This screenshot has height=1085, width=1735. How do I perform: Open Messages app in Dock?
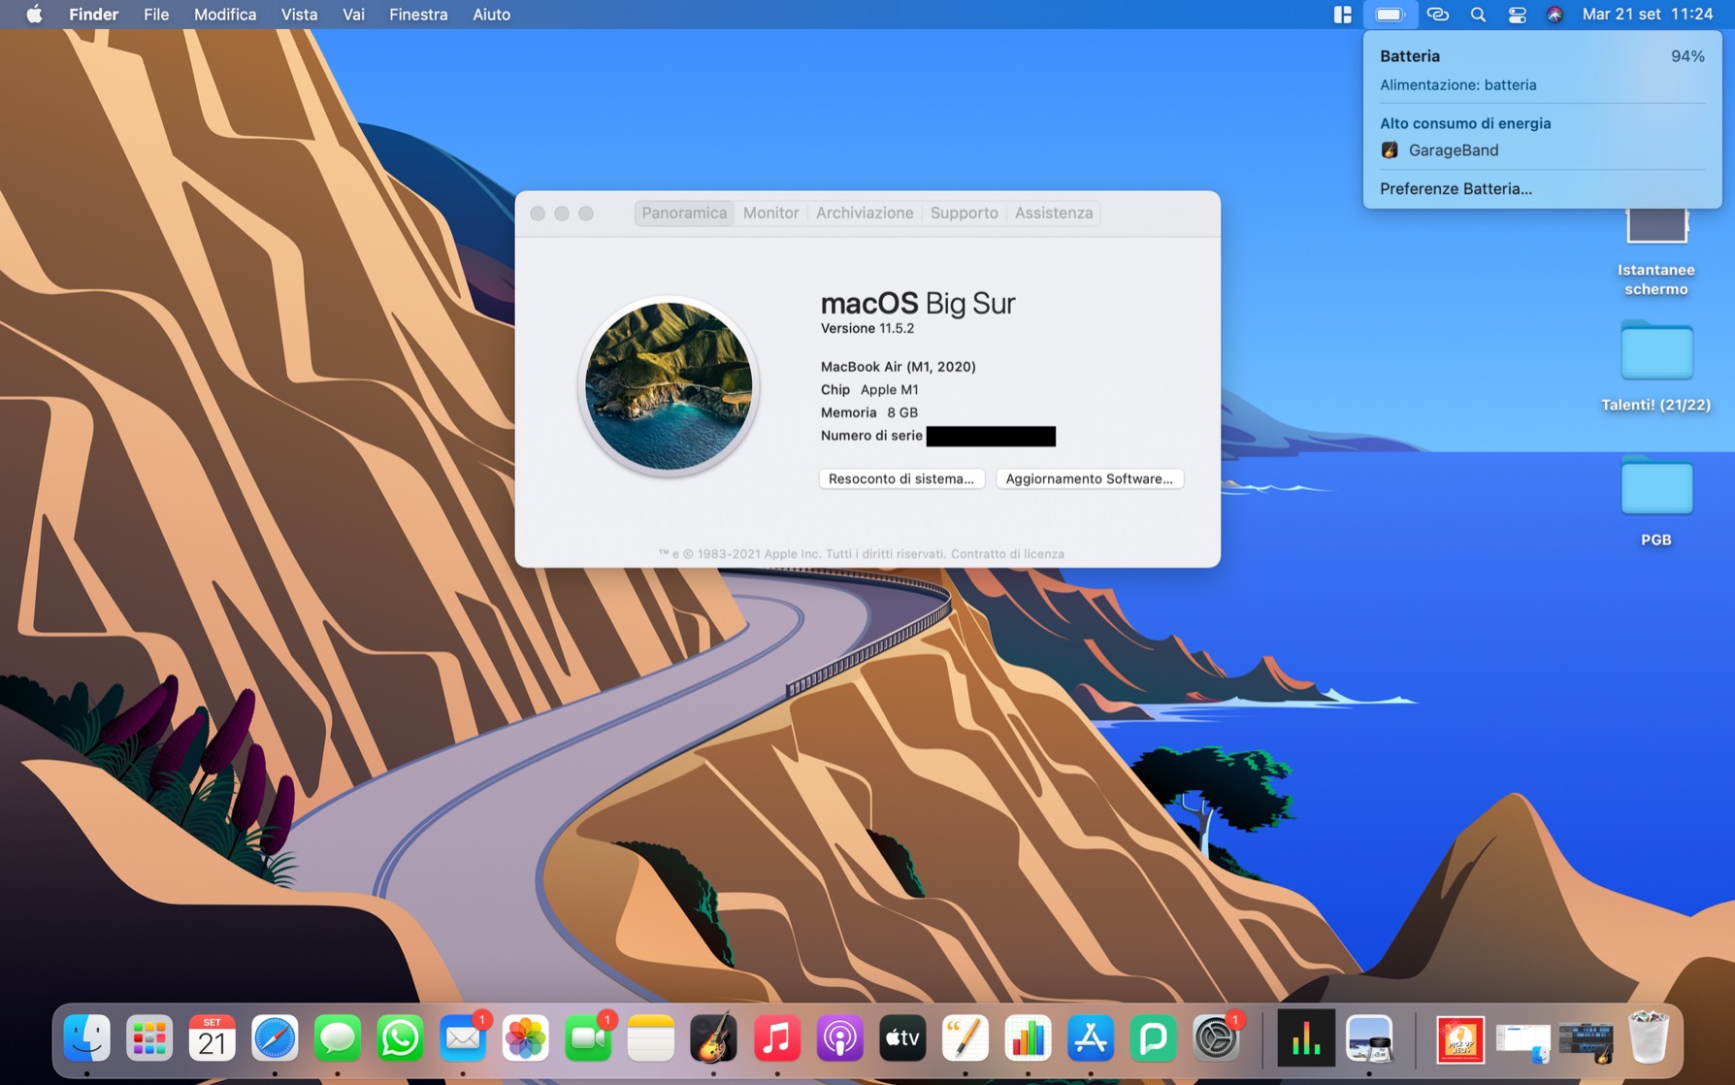click(337, 1038)
